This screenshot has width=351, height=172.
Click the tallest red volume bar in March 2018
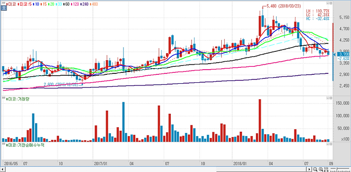coord(260,121)
